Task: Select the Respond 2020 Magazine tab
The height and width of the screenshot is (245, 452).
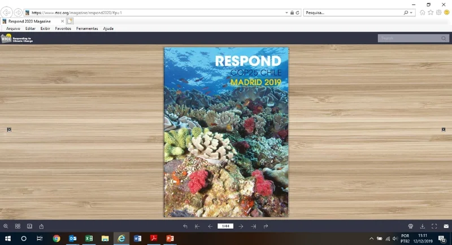Action: point(33,21)
